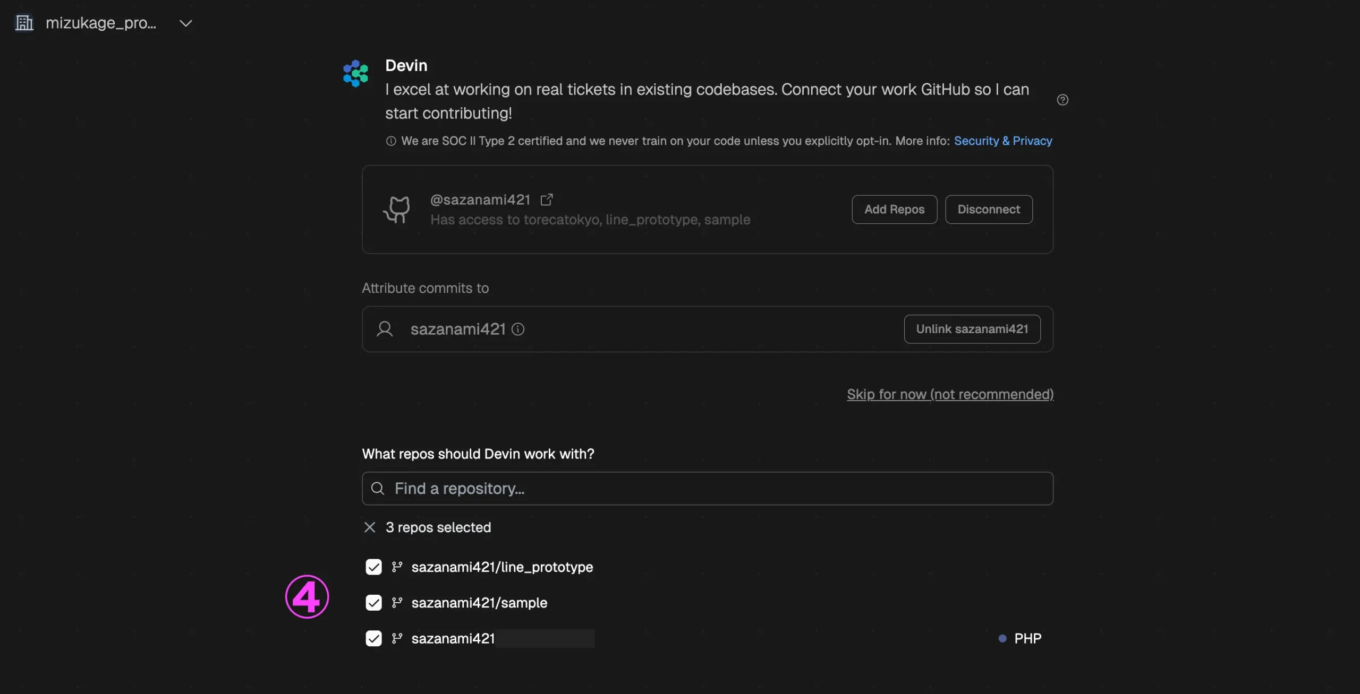
Task: Focus the Find a repository search field
Action: (708, 488)
